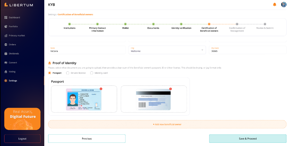This screenshot has height=146, width=290.
Task: Expand the City dropdown
Action: click(202, 50)
